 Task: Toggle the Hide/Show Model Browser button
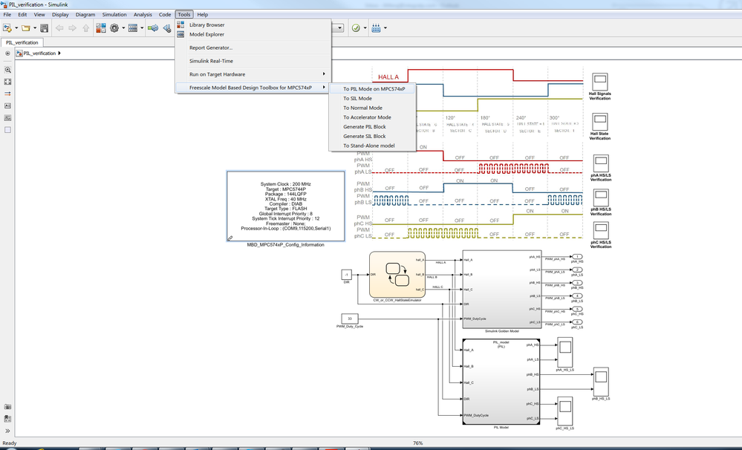[x=7, y=53]
